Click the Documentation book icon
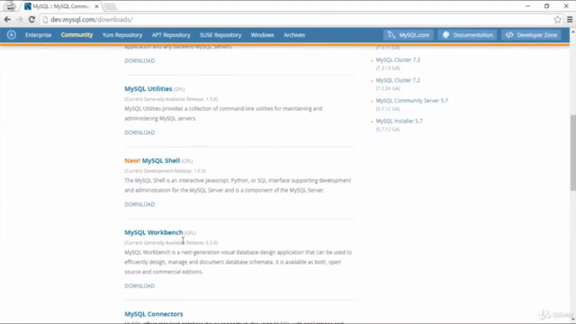This screenshot has height=324, width=576. tap(446, 35)
